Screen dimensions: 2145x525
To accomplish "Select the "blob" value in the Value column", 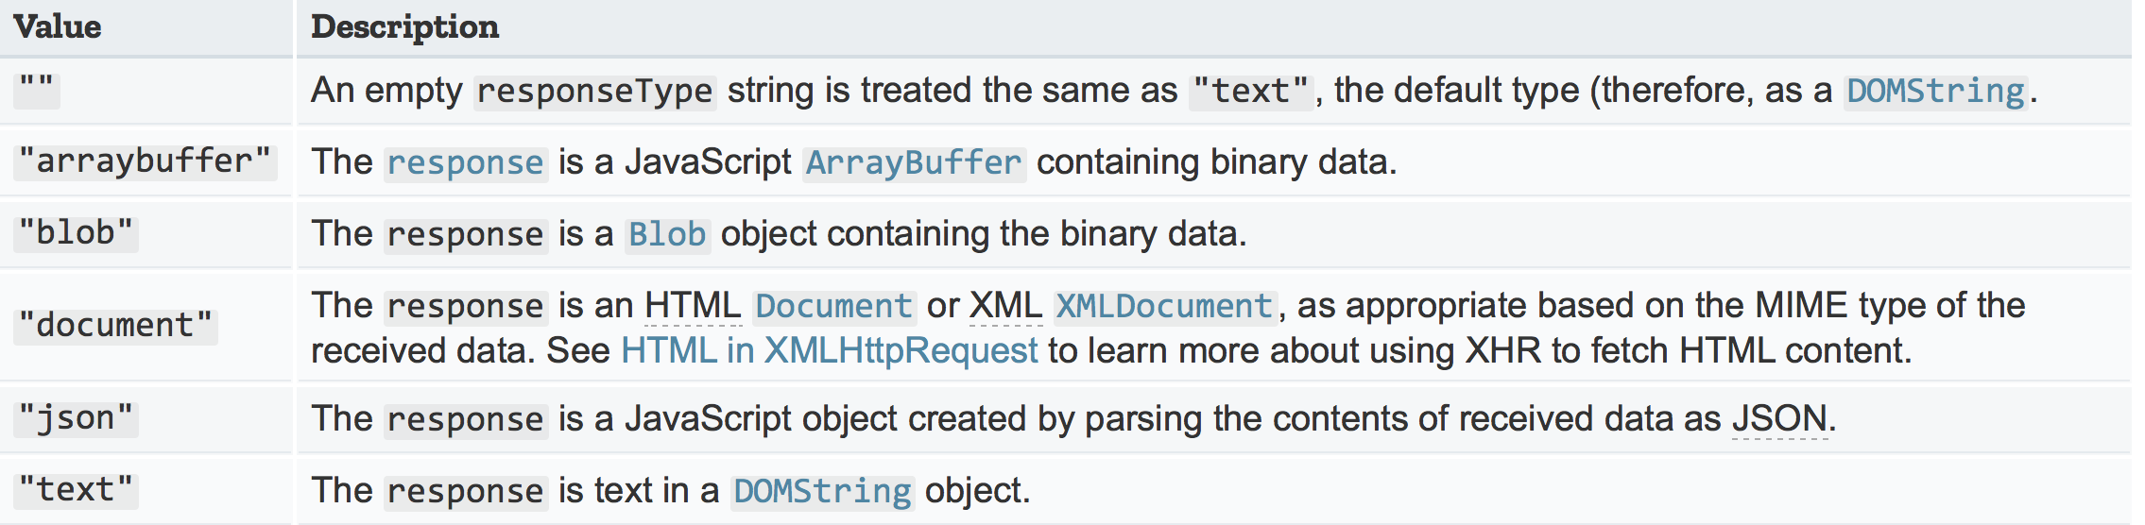I will 76,233.
